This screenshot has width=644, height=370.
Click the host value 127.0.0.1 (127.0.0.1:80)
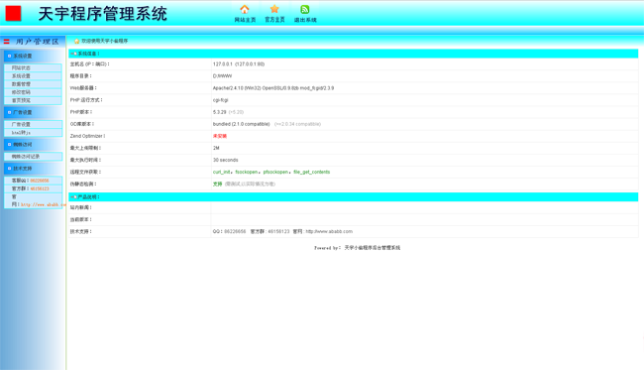pos(239,64)
